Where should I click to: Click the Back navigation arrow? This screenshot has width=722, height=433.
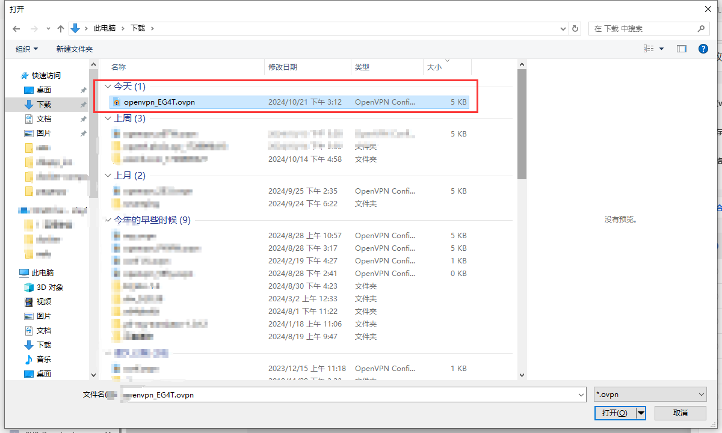tap(16, 28)
